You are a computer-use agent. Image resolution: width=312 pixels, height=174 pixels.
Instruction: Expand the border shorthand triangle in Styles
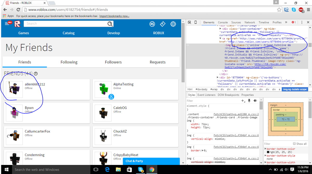click(x=203, y=150)
